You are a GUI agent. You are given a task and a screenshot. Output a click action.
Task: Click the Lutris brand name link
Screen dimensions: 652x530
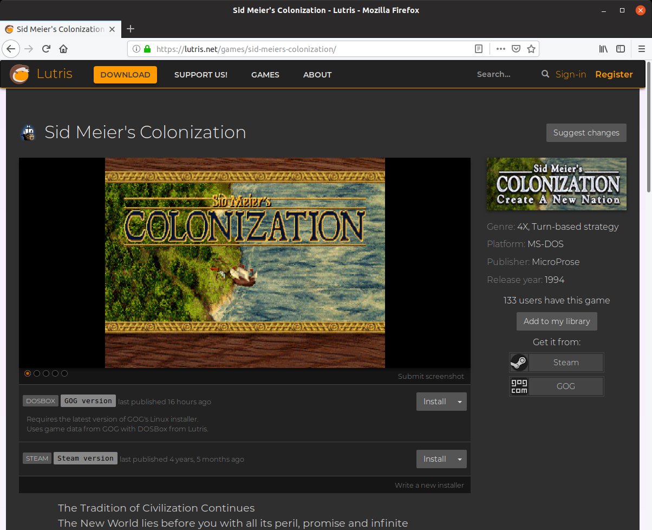54,74
